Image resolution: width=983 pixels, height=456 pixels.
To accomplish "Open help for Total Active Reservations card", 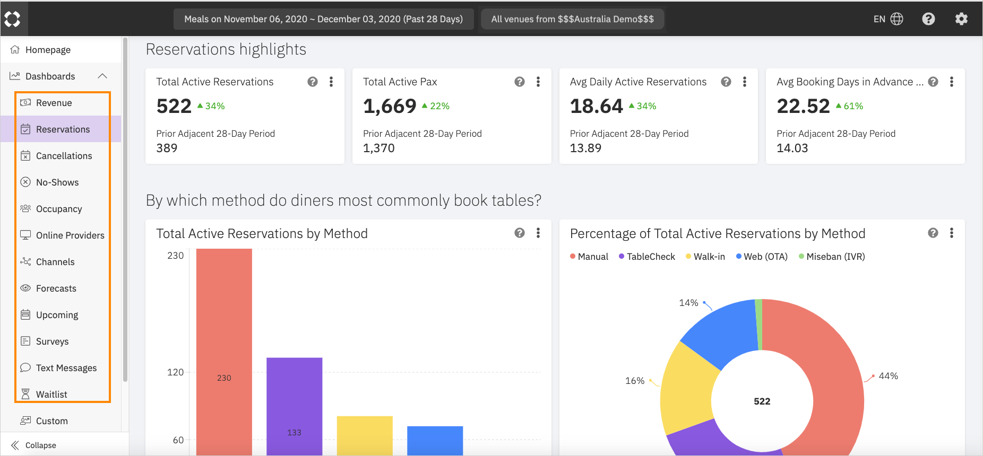I will (x=313, y=82).
